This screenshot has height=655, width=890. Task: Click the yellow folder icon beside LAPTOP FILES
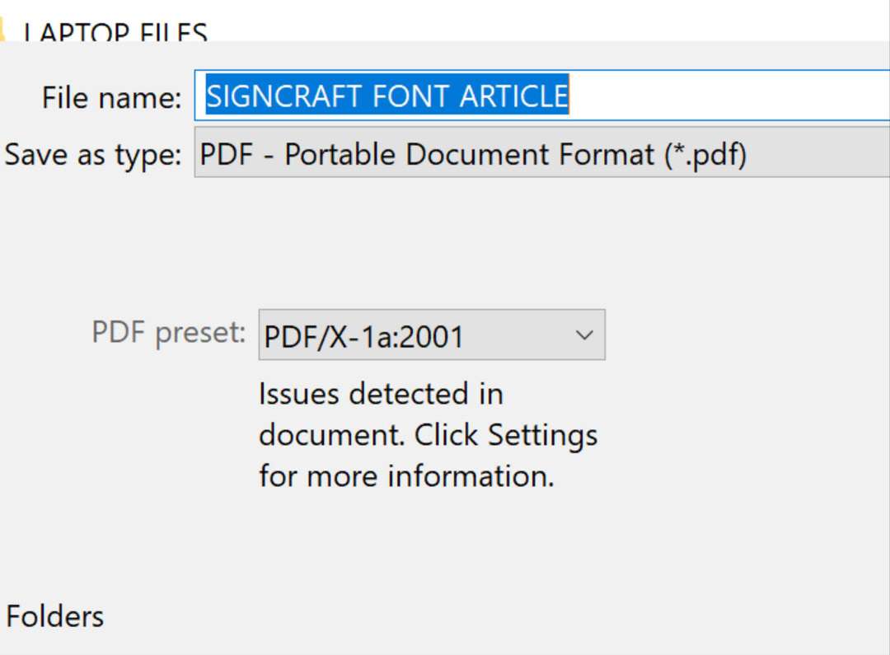click(x=3, y=31)
